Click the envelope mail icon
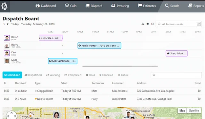Image resolution: width=205 pixels, height=119 pixels. pos(152,24)
